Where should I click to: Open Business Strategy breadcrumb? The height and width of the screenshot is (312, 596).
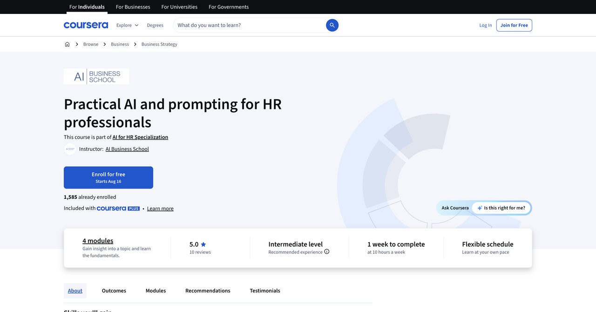[x=159, y=44]
